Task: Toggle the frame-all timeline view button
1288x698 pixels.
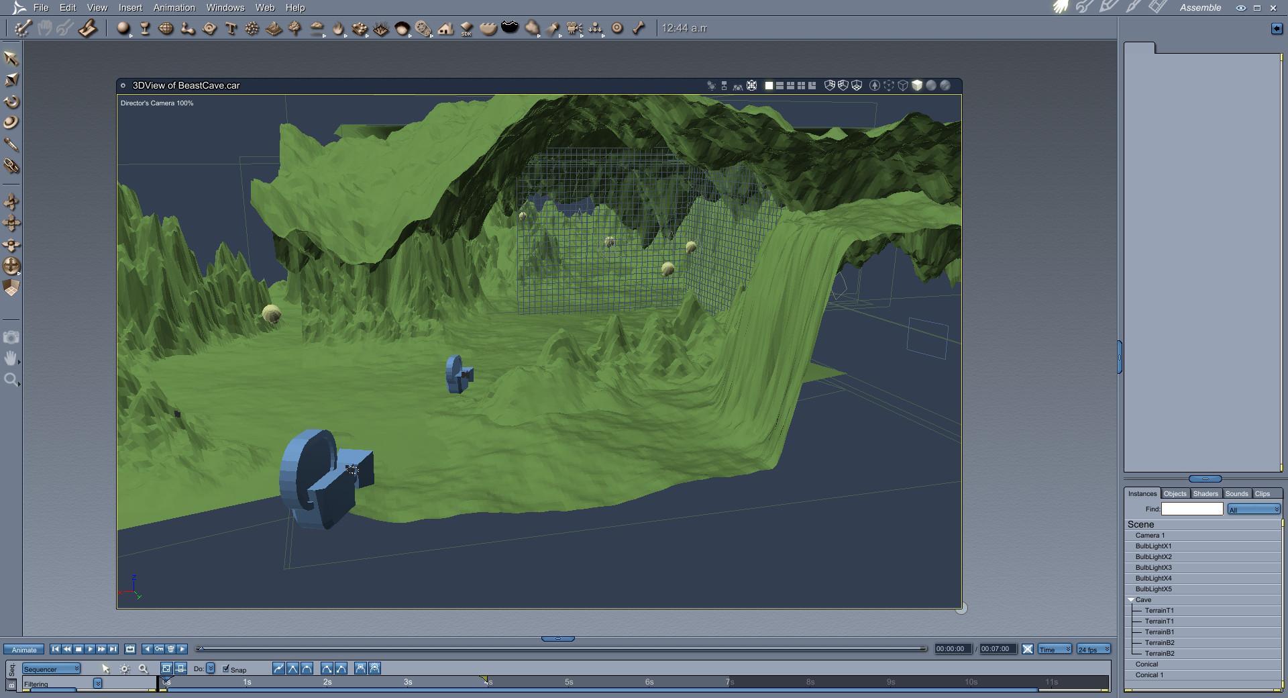Action: (166, 668)
